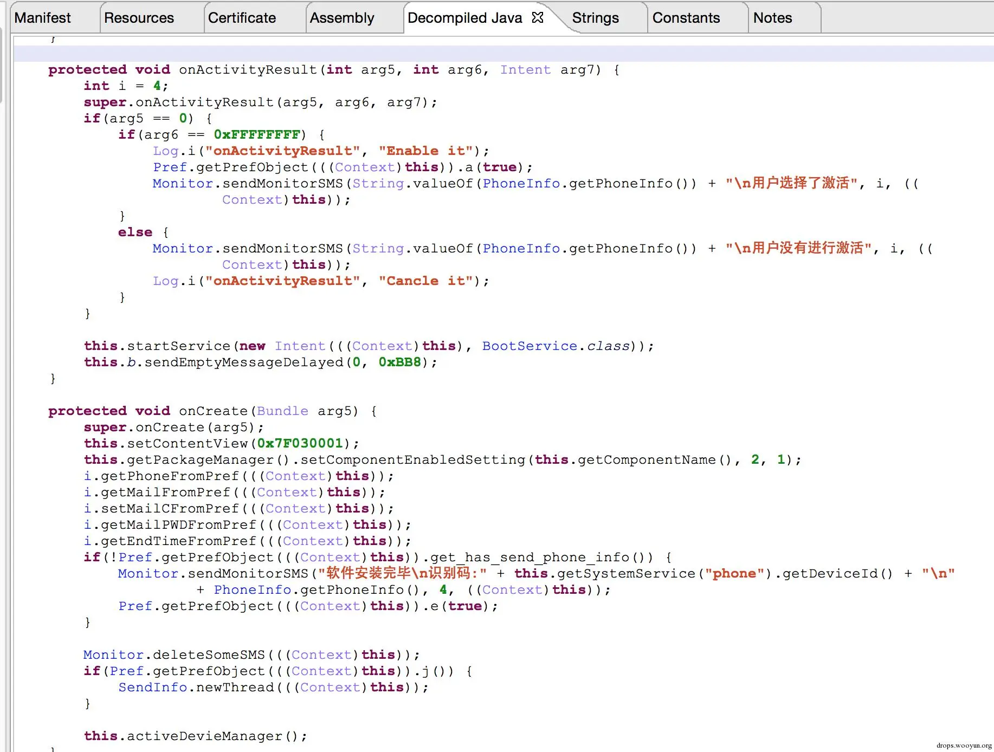This screenshot has width=994, height=752.
Task: Click the "phone" string literal
Action: tap(734, 574)
